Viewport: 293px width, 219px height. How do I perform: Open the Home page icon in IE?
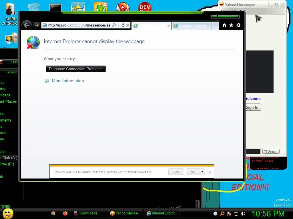(x=224, y=25)
